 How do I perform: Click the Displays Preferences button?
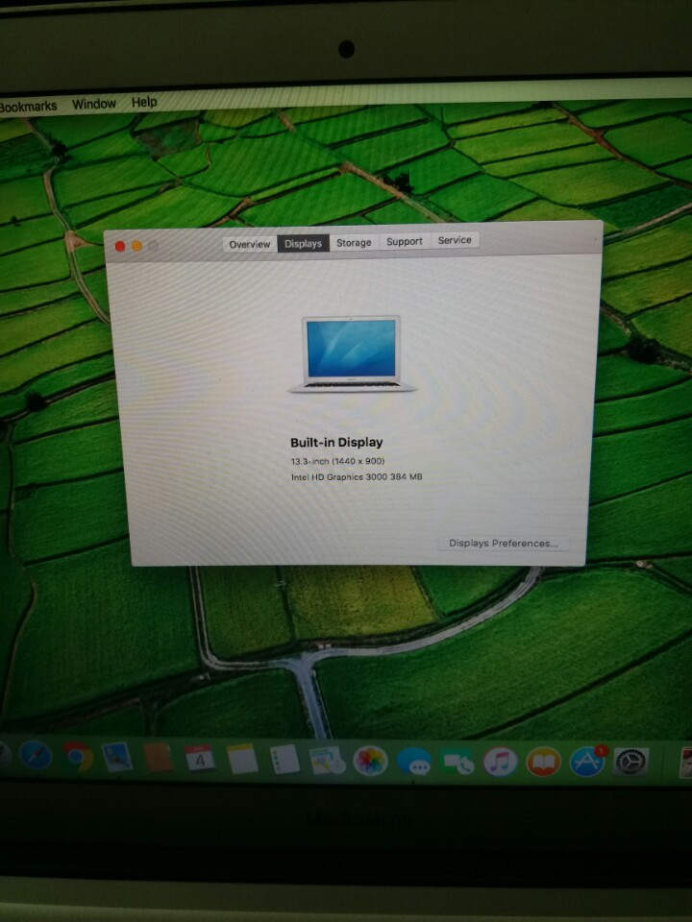(503, 544)
